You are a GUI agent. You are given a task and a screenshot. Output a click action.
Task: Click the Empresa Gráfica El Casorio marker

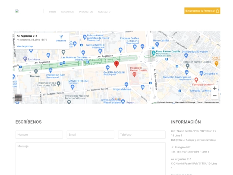[135, 47]
